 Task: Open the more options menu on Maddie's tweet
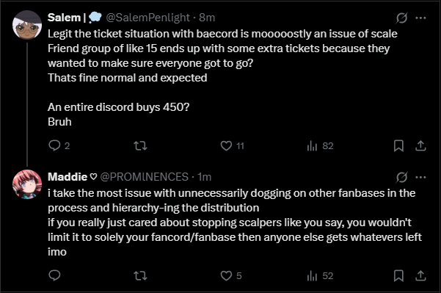tap(420, 177)
